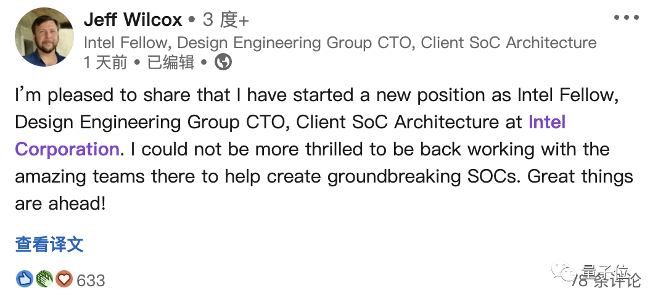Open the Jeff Wilcox profile name link
Screen dimensions: 650x301
coord(133,20)
